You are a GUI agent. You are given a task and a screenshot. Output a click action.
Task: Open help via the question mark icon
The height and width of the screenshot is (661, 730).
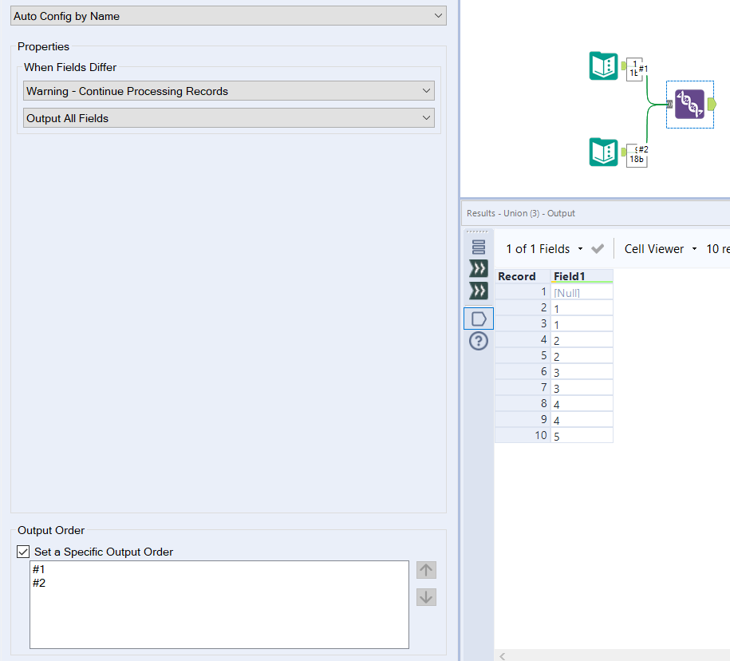tap(478, 341)
